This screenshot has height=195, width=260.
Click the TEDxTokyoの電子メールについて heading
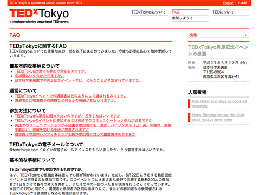46,145
